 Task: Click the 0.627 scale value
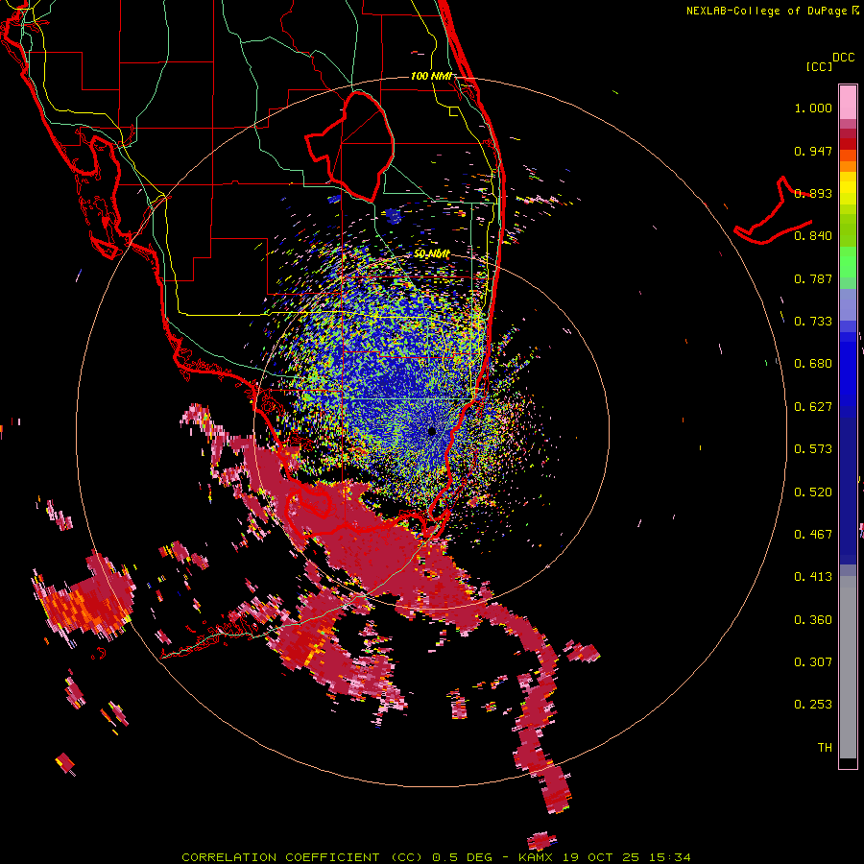(813, 407)
